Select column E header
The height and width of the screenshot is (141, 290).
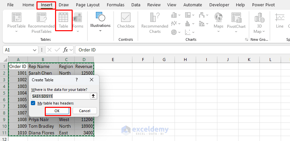113,60
